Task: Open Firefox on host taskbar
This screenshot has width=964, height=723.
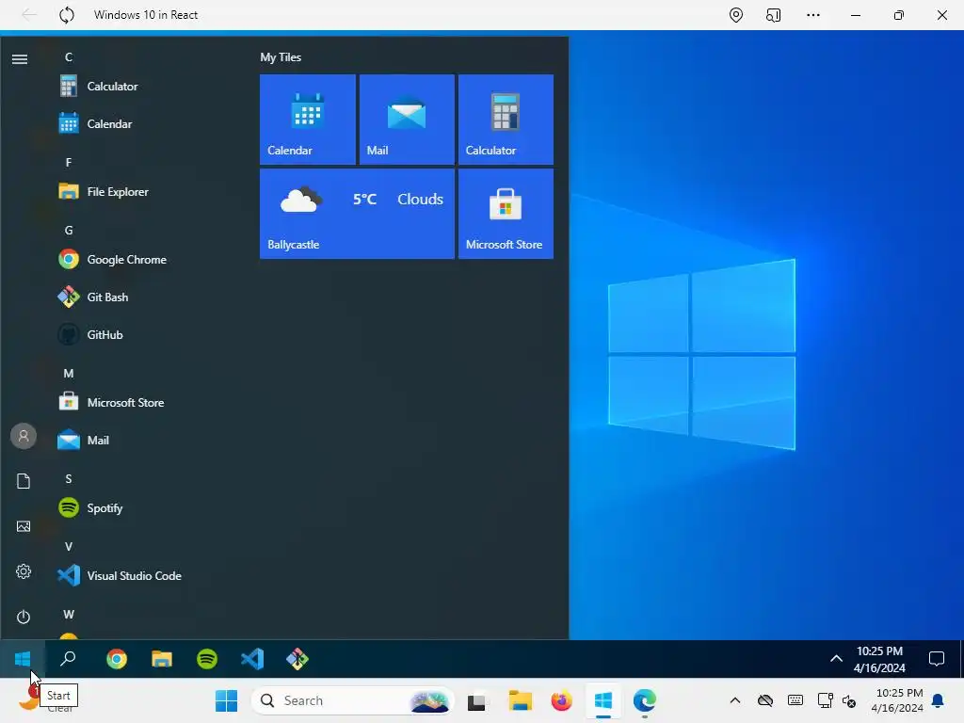Action: click(x=561, y=700)
